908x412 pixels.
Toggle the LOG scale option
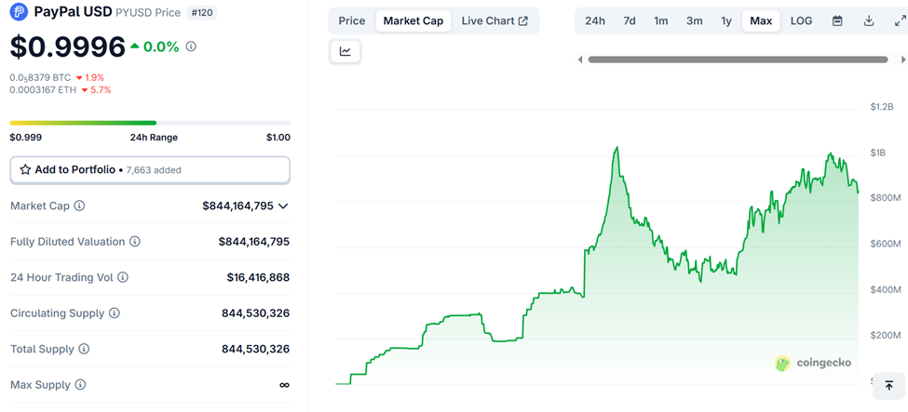(801, 20)
